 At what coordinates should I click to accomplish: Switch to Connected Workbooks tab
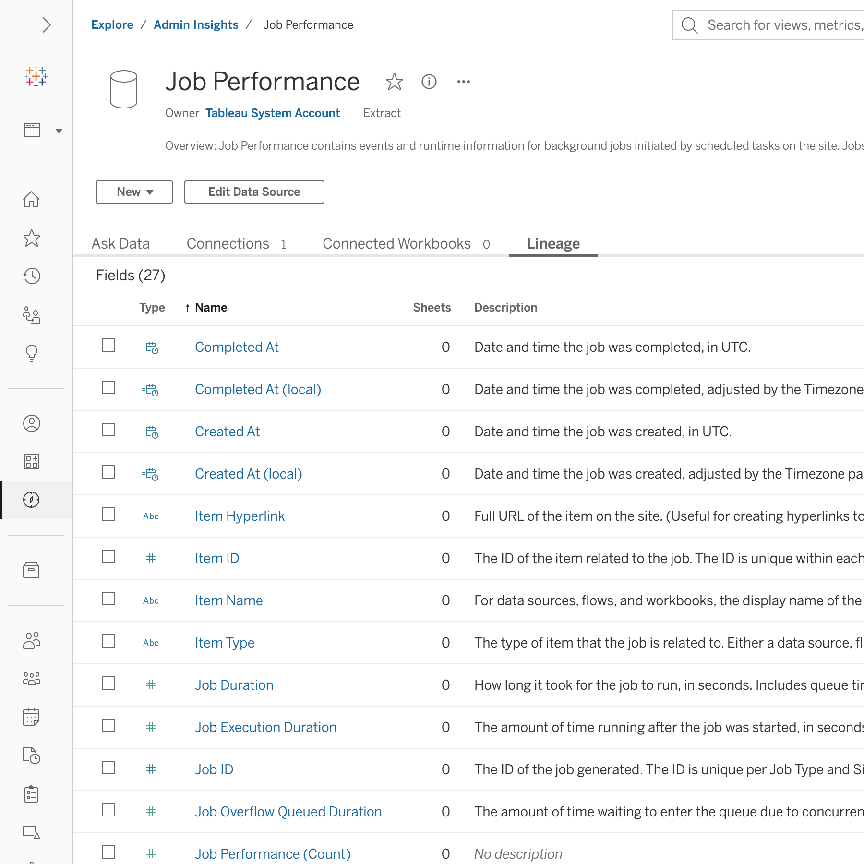(397, 244)
